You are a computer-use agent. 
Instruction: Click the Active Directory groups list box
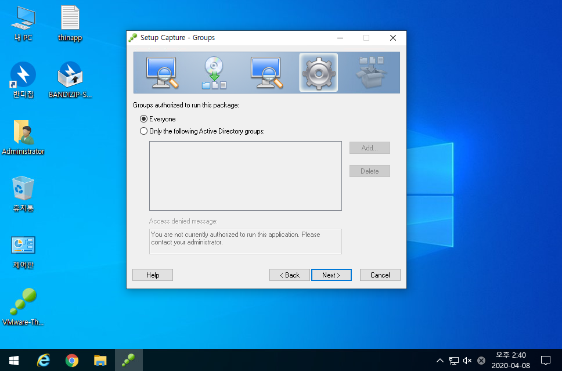246,176
